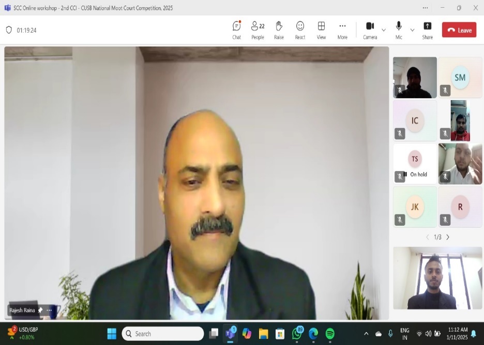
Task: Toggle the Mic mute state
Action: 399,30
